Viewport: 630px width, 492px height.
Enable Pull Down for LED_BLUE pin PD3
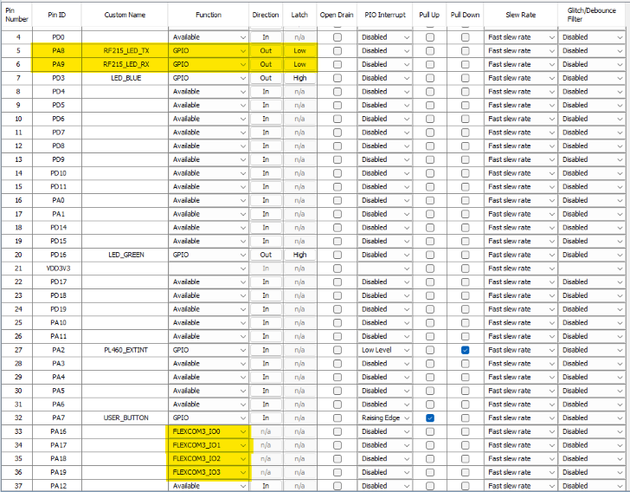click(465, 78)
